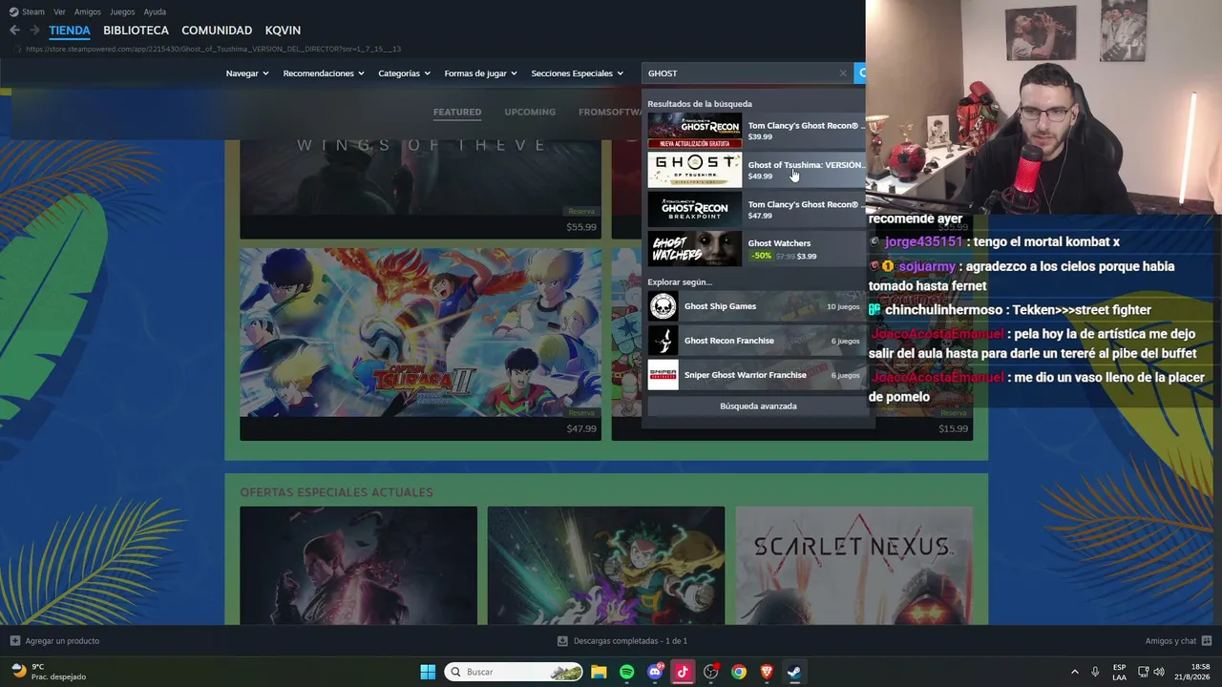Go back with the back arrow
The width and height of the screenshot is (1222, 687).
14,31
